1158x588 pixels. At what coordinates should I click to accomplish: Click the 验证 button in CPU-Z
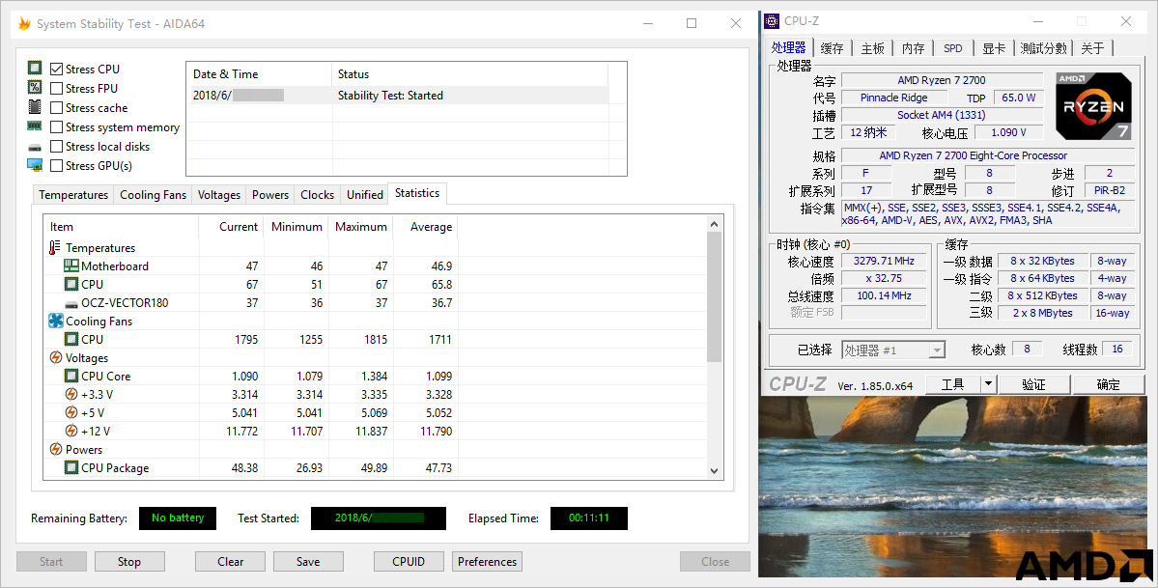[1034, 384]
